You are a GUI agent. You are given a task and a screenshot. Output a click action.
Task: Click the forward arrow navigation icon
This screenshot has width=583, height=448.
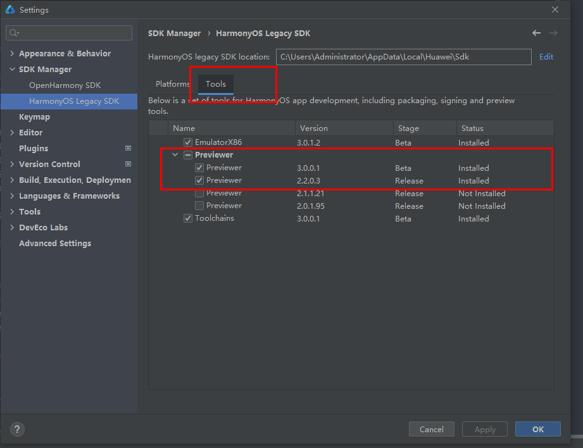(553, 33)
